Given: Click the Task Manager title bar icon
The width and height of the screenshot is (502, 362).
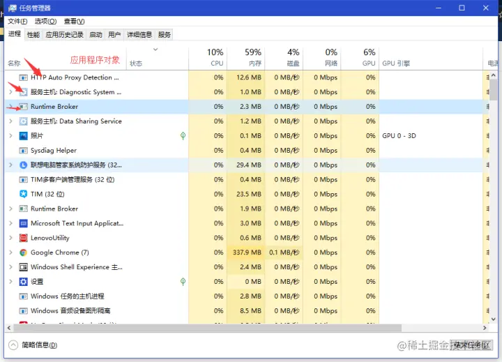Looking at the screenshot, I should click(13, 8).
